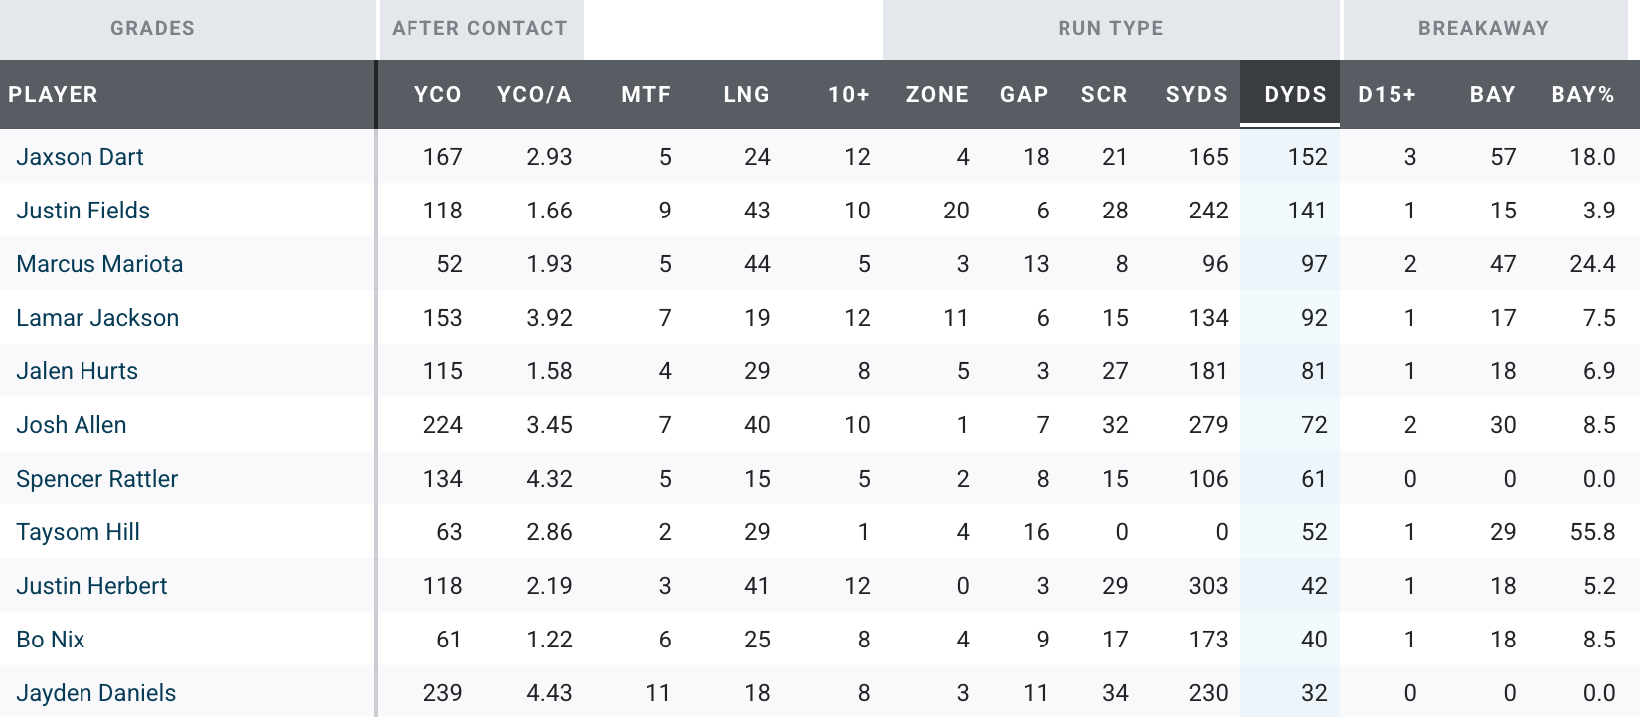Switch to the Grades tab
This screenshot has width=1640, height=717.
152,29
